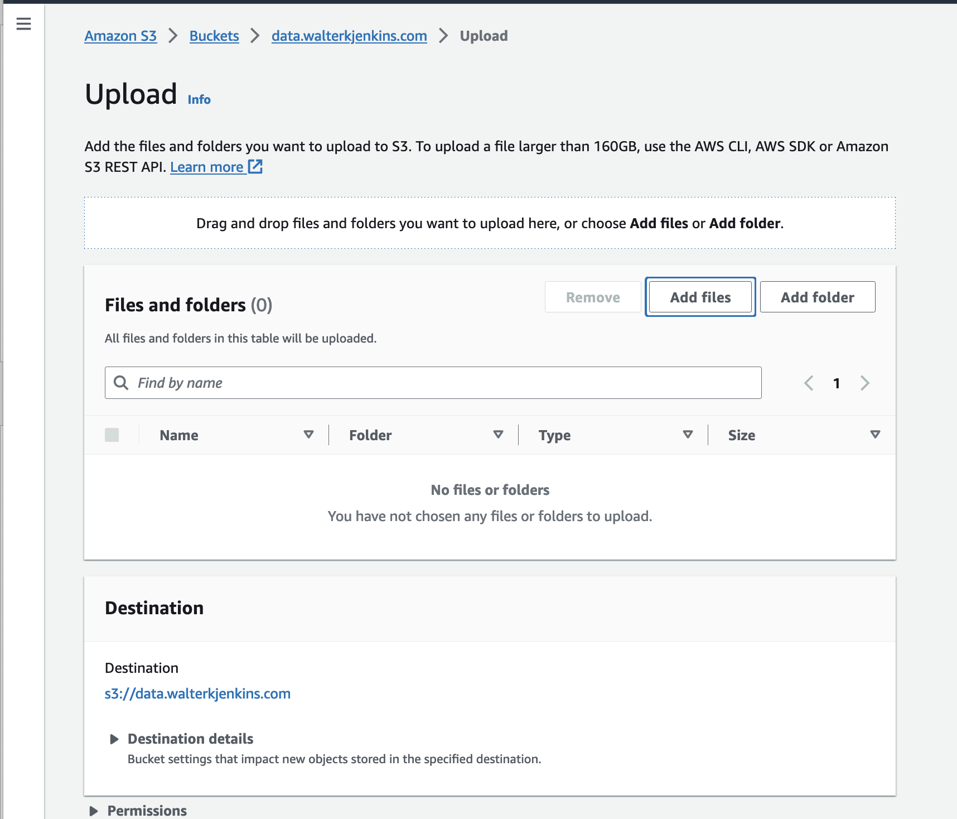
Task: Click the search magnifier icon in Find by name
Action: click(121, 383)
